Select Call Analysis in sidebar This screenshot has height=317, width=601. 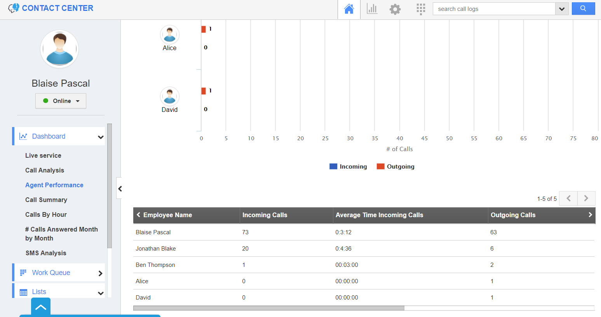(x=45, y=170)
